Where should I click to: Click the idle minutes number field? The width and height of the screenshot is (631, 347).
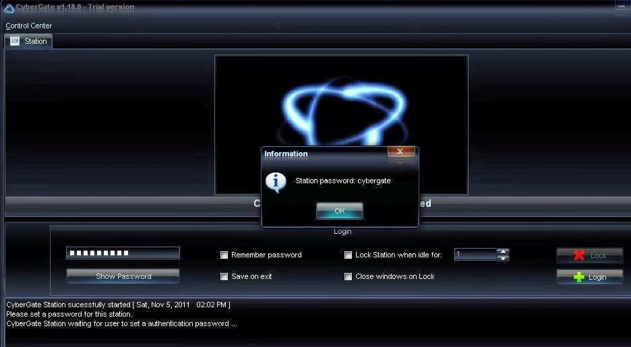(475, 255)
